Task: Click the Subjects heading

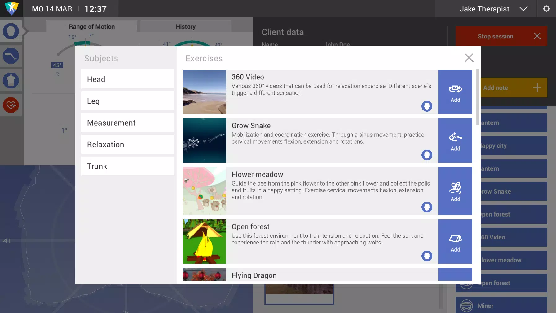Action: pyautogui.click(x=101, y=58)
